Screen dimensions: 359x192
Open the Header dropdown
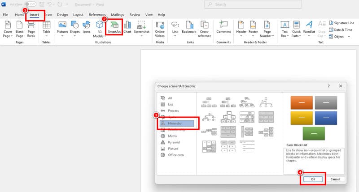click(x=241, y=29)
